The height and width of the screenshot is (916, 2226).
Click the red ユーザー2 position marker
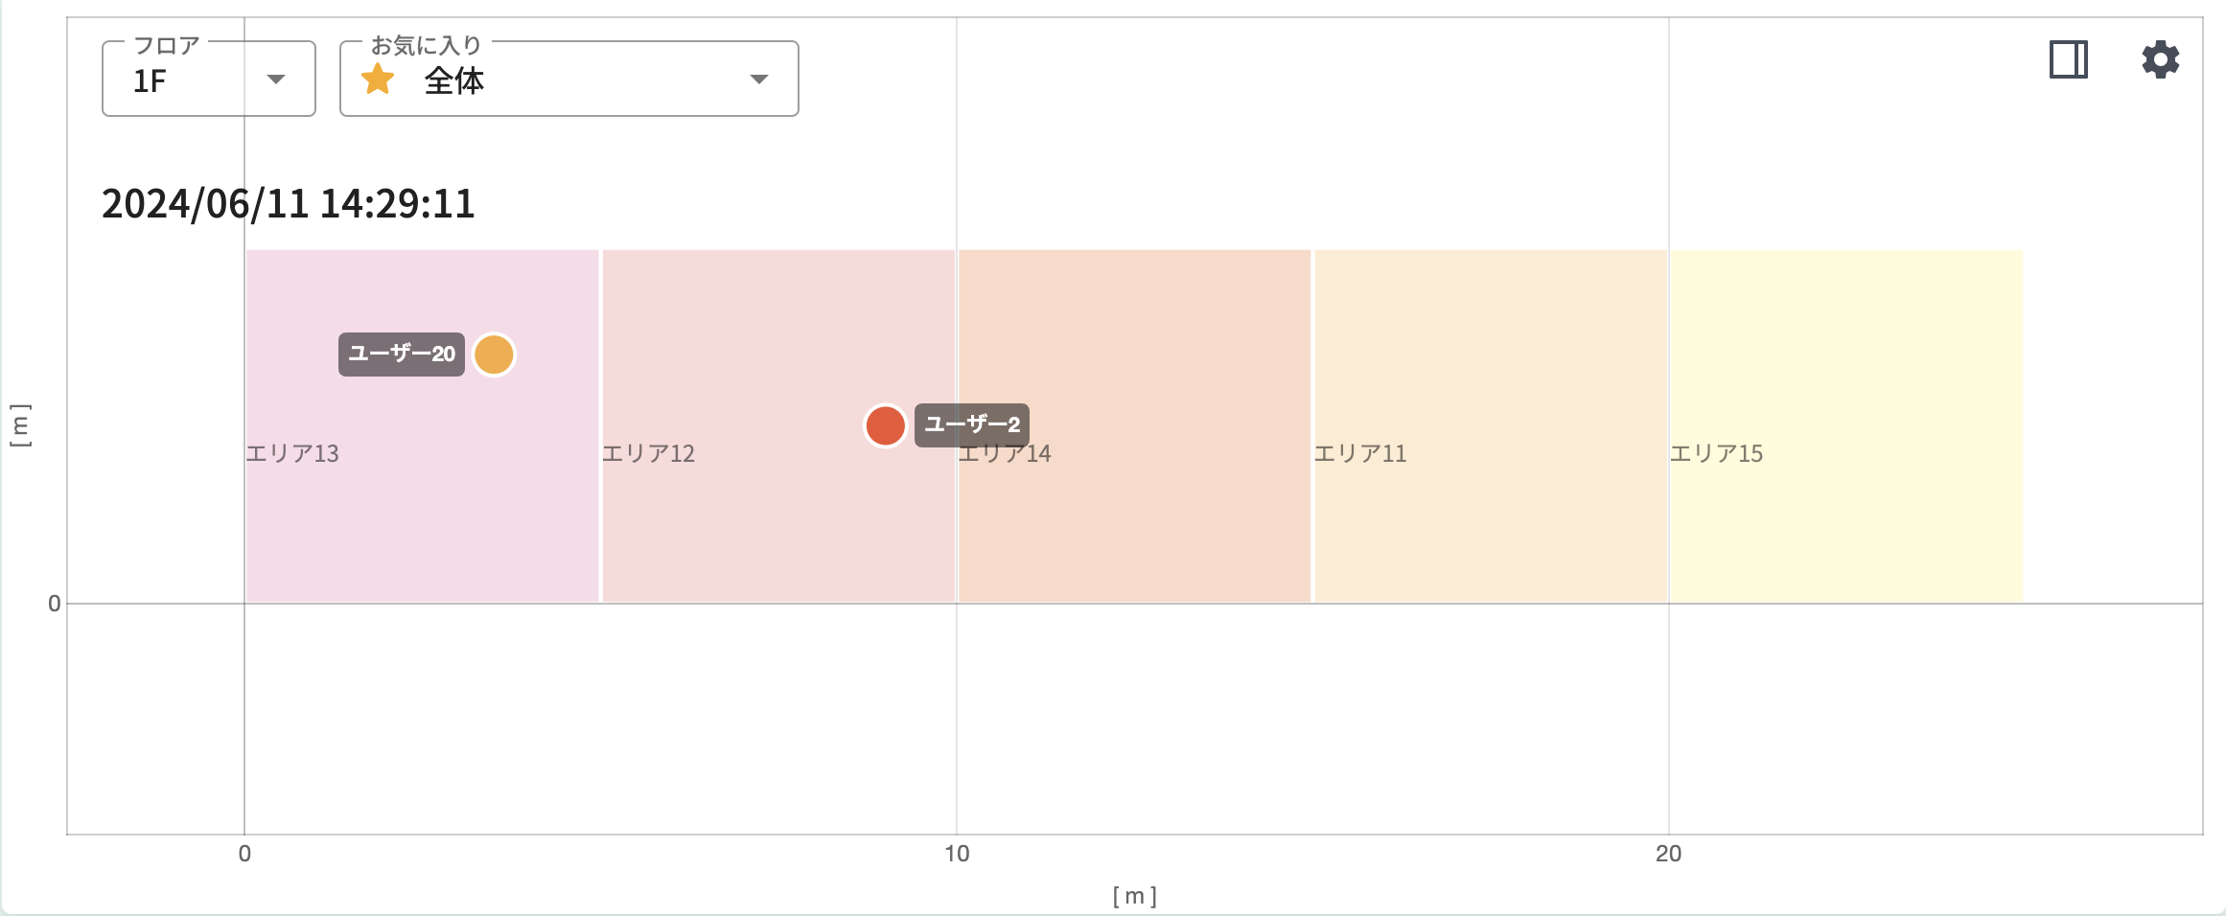point(885,425)
